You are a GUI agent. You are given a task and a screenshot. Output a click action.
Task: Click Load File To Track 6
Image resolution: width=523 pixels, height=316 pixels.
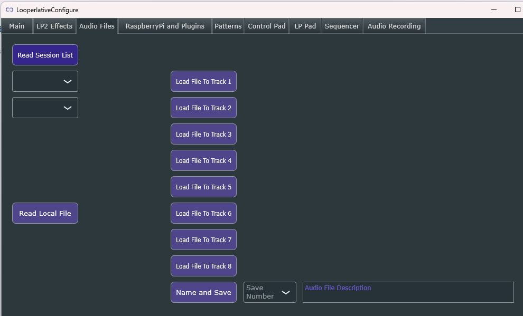tap(203, 213)
